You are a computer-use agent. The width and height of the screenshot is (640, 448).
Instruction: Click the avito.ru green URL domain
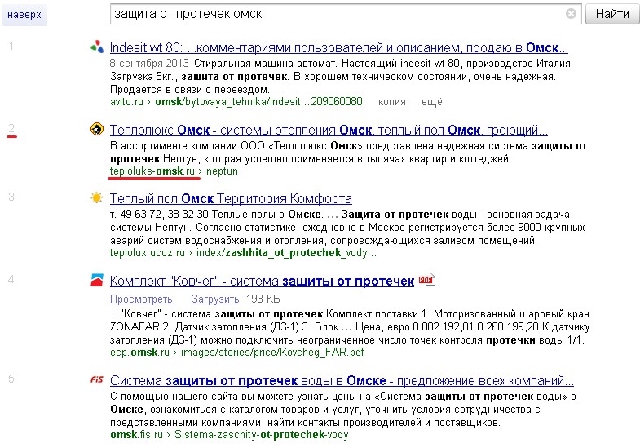pos(126,102)
